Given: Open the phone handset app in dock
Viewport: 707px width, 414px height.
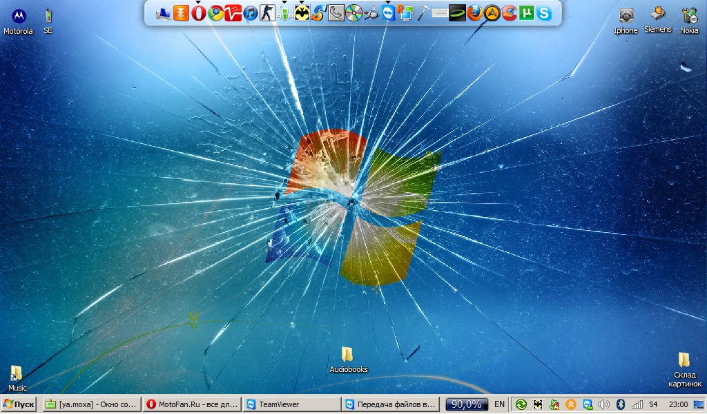Looking at the screenshot, I should 336,13.
